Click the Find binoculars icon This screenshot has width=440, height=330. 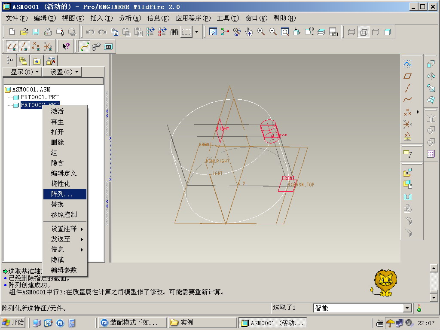(x=174, y=32)
